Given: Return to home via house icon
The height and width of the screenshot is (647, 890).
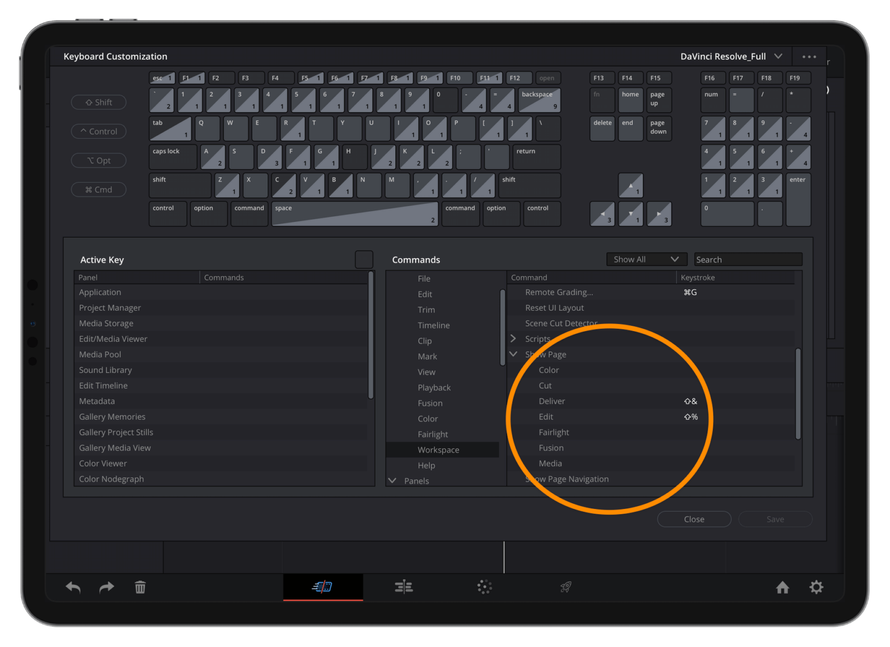Looking at the screenshot, I should tap(783, 587).
